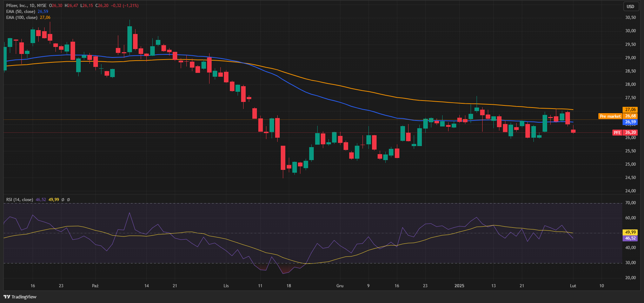644x303 pixels.
Task: Click the 70,00 RSI axis label
Action: 630,203
